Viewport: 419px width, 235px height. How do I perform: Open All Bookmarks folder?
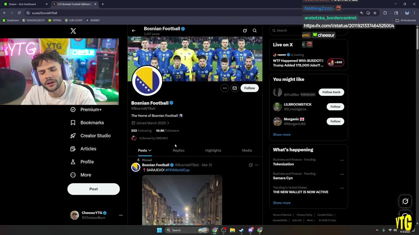(406, 20)
